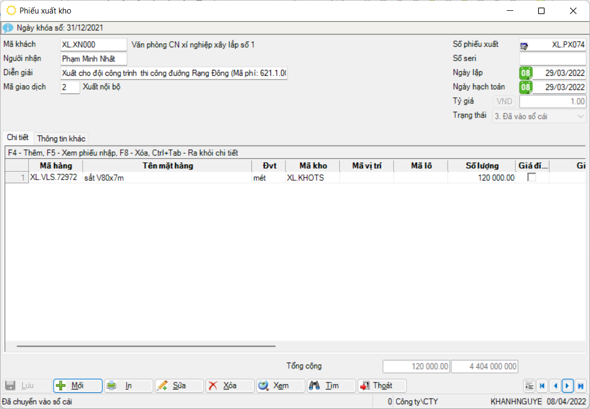
Task: Toggle the Giá đí... checkbox in row 1
Action: coord(532,177)
